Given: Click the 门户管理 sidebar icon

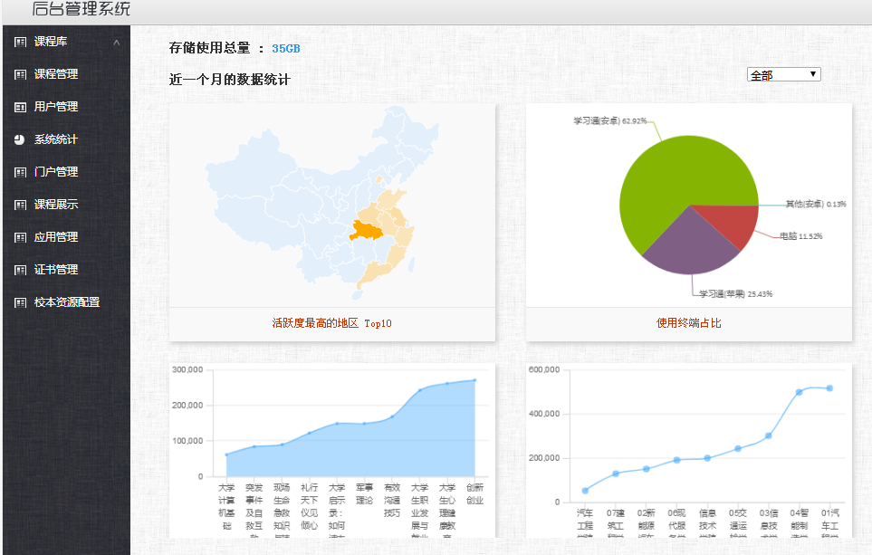Looking at the screenshot, I should click(x=20, y=172).
